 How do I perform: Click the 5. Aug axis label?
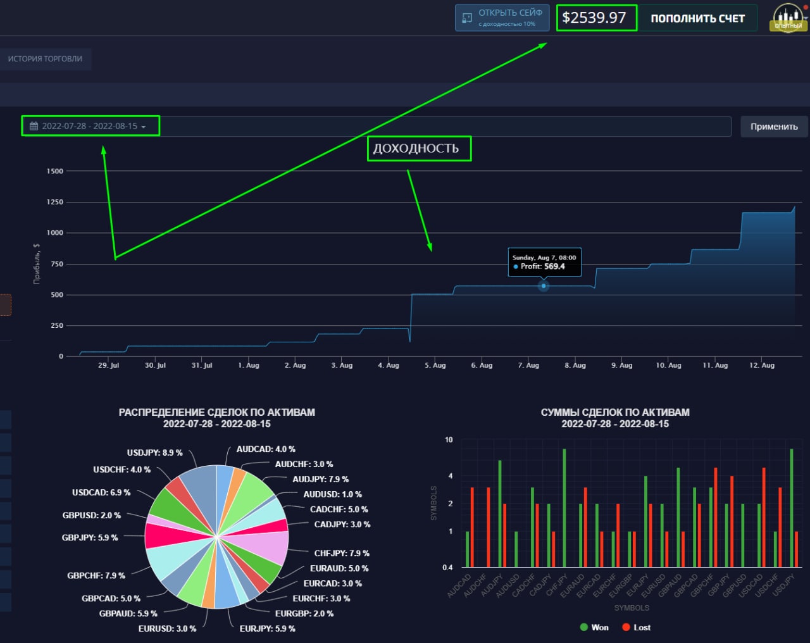(x=435, y=365)
